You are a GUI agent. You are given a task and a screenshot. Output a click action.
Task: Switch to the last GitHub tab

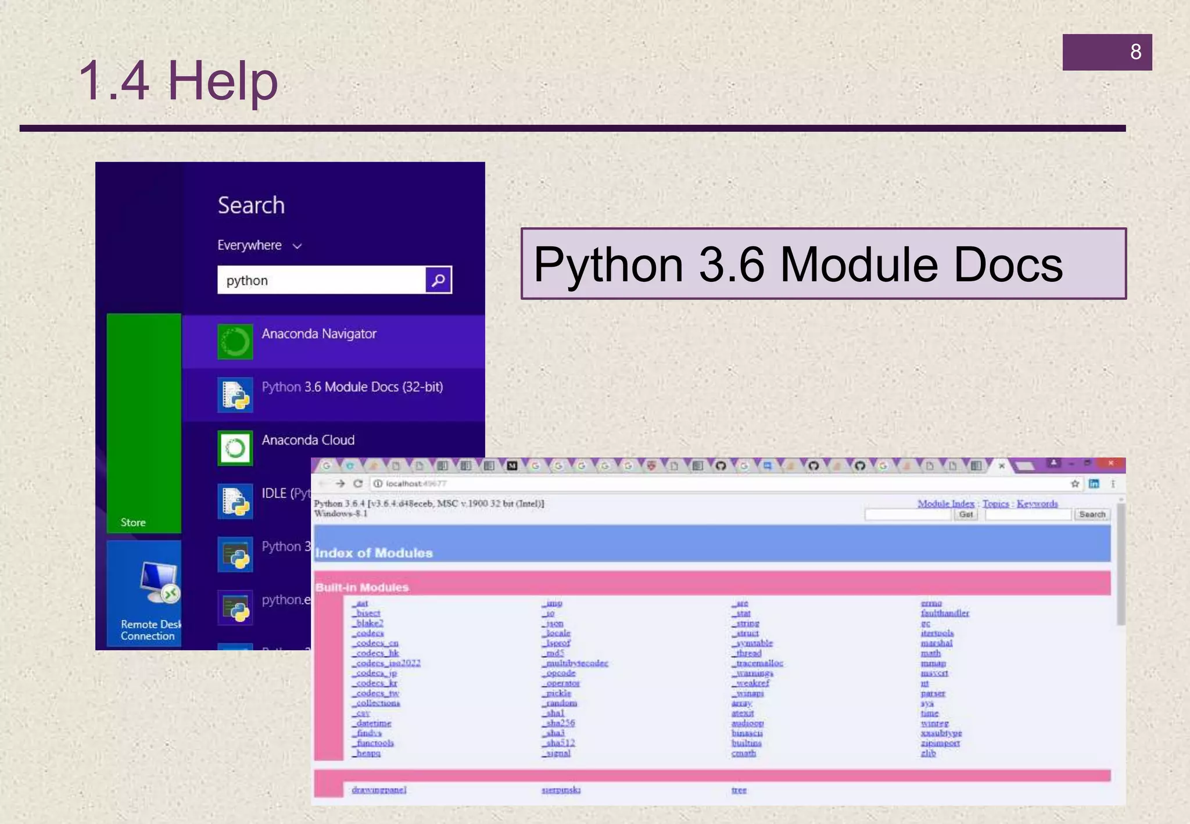(x=860, y=465)
